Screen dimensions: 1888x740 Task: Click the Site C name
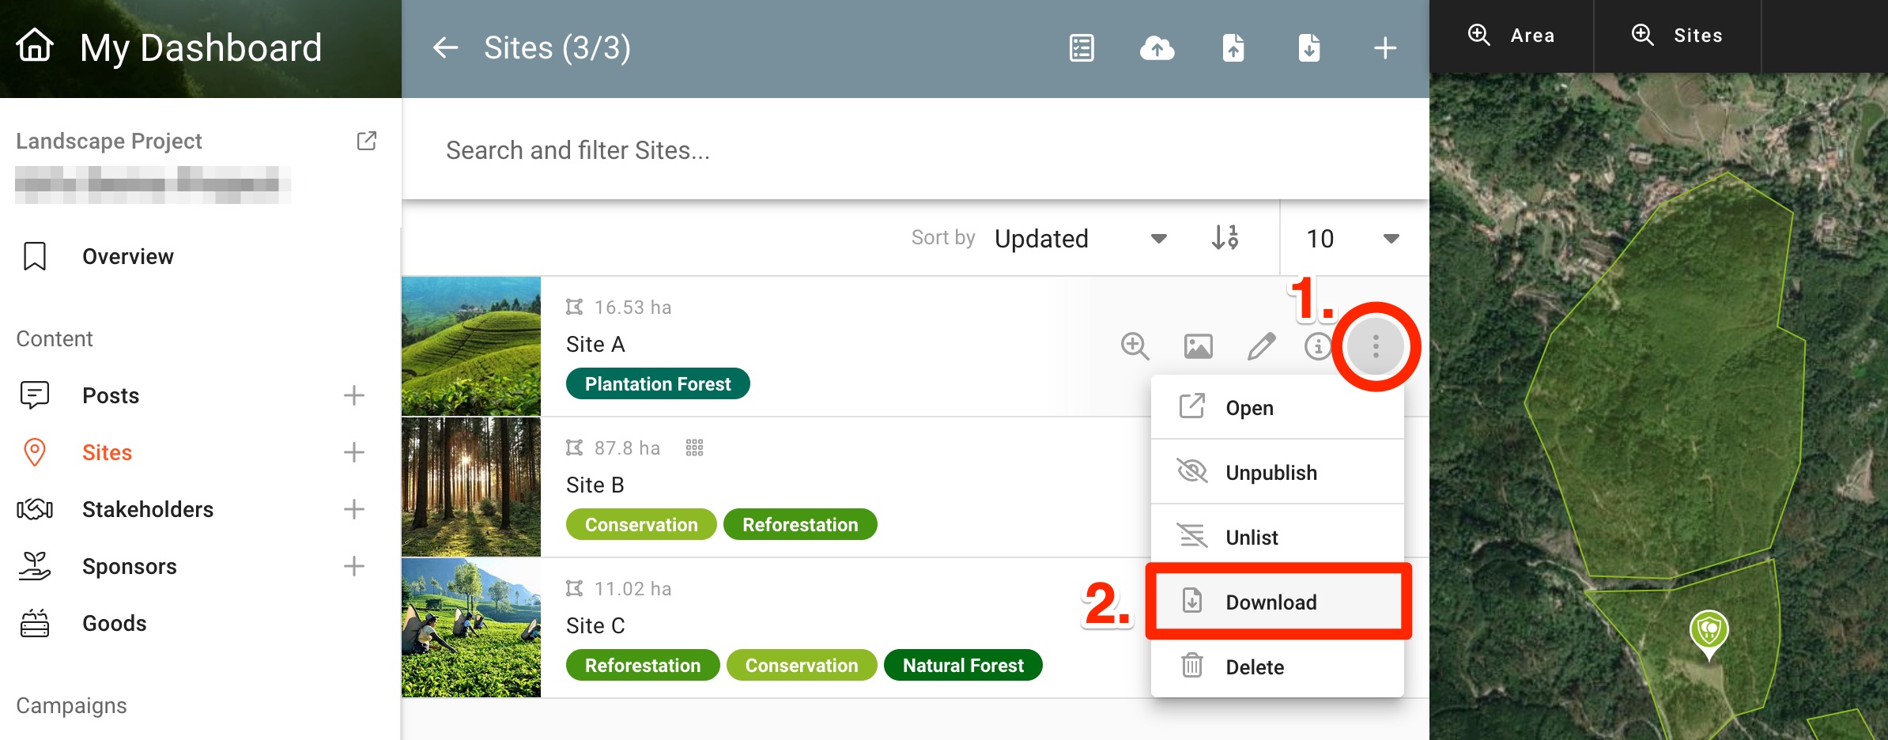coord(595,625)
